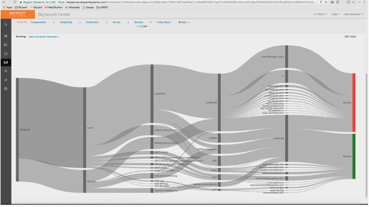
Task: Open the Help menu
Action: tap(336, 14)
